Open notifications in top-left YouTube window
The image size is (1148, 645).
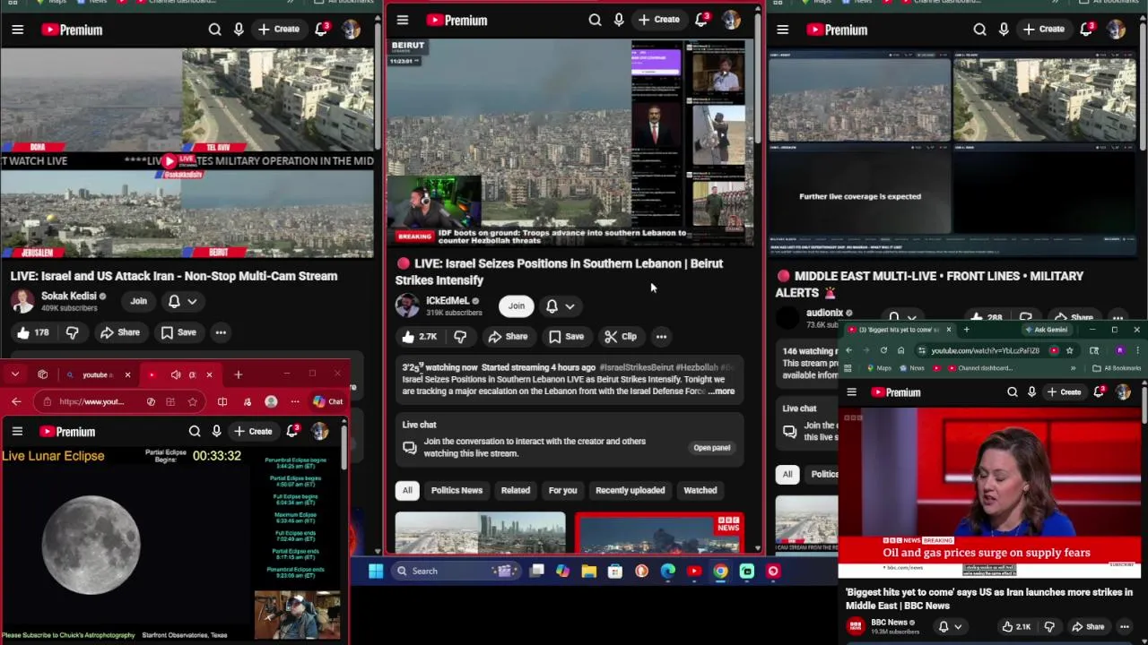tap(321, 30)
